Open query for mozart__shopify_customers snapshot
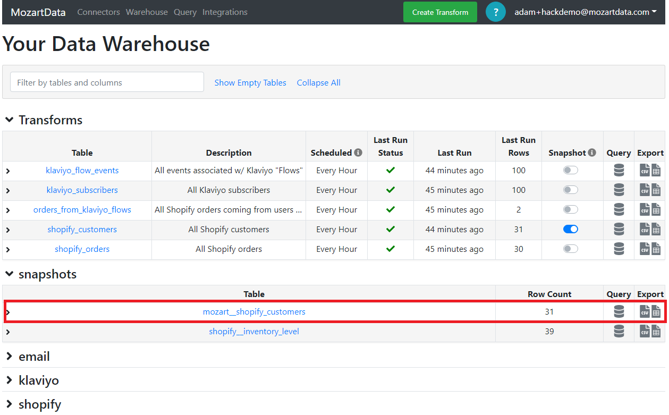 pos(619,312)
